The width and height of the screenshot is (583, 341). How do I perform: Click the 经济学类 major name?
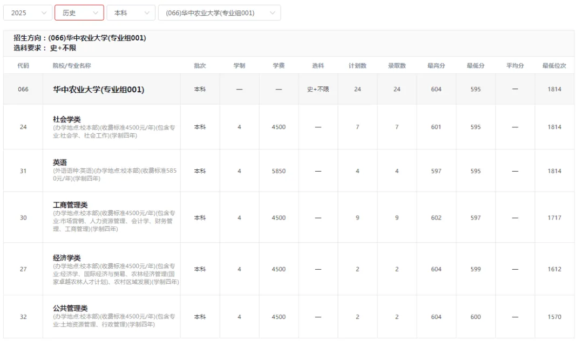click(x=66, y=258)
